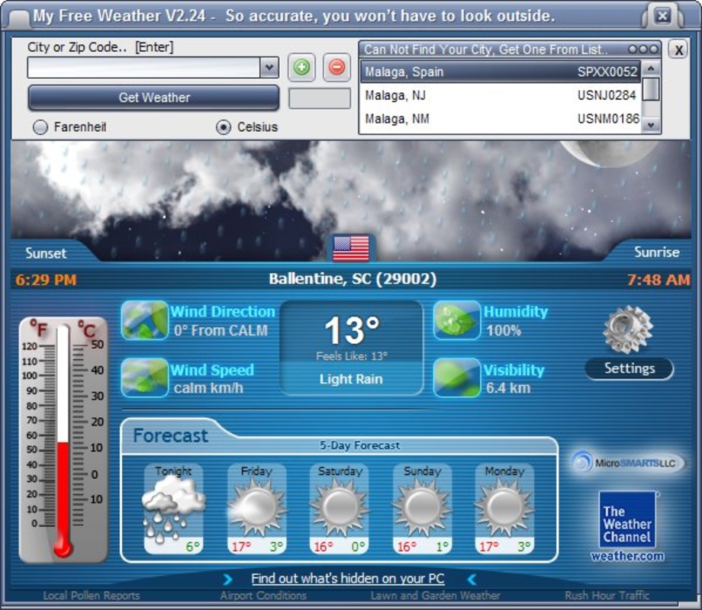Screen dimensions: 702x610
Task: Click the Tonight rain forecast icon
Action: [173, 508]
